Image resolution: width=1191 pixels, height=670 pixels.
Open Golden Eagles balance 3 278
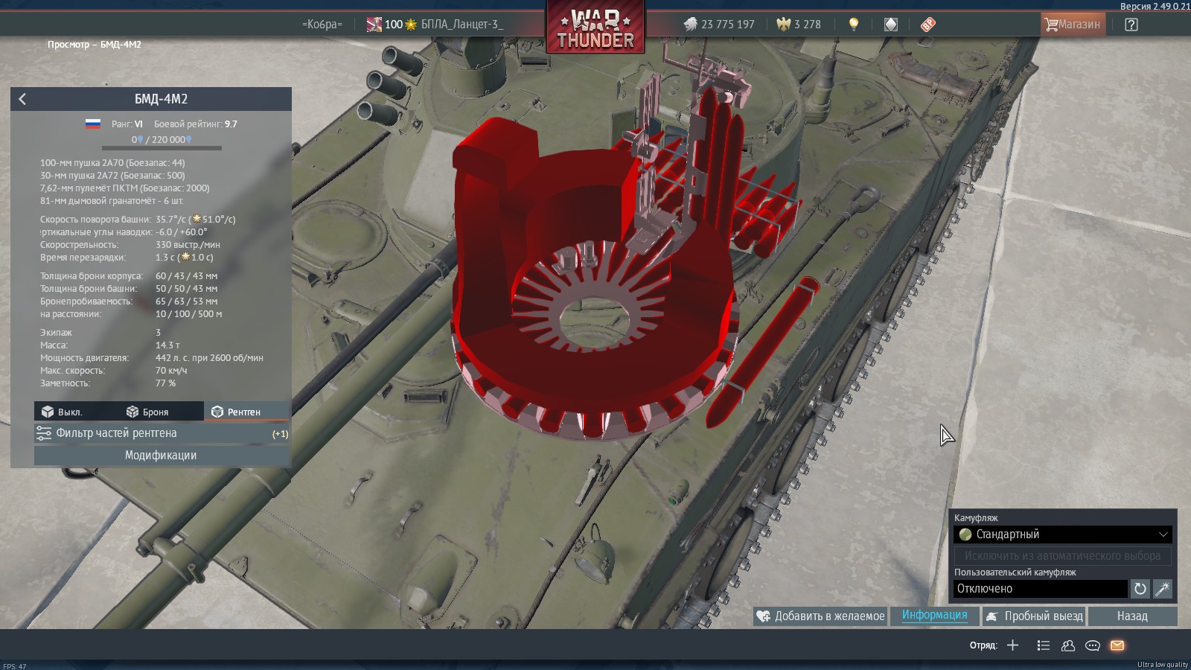coord(799,25)
